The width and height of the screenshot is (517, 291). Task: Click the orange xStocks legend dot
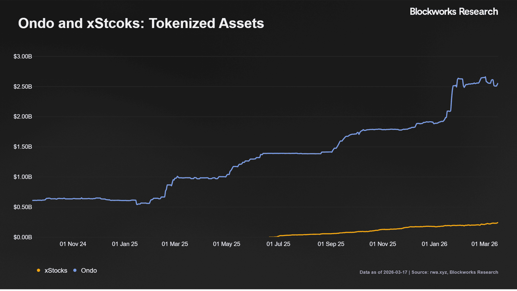click(39, 271)
